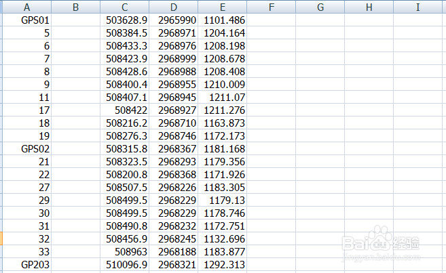Image resolution: width=446 pixels, height=273 pixels.
Task: Select the cell with value 2965990
Action: click(174, 20)
